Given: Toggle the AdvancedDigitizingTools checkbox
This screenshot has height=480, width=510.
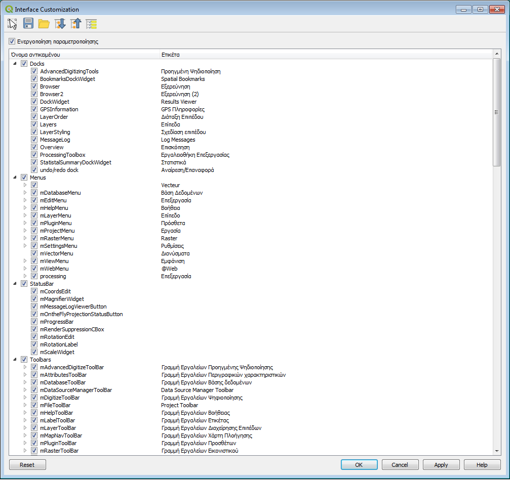Looking at the screenshot, I should point(34,71).
